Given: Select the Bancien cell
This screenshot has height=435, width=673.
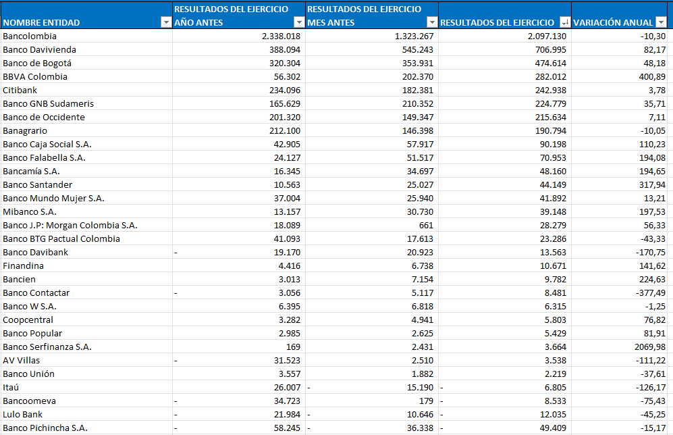Looking at the screenshot, I should 86,280.
